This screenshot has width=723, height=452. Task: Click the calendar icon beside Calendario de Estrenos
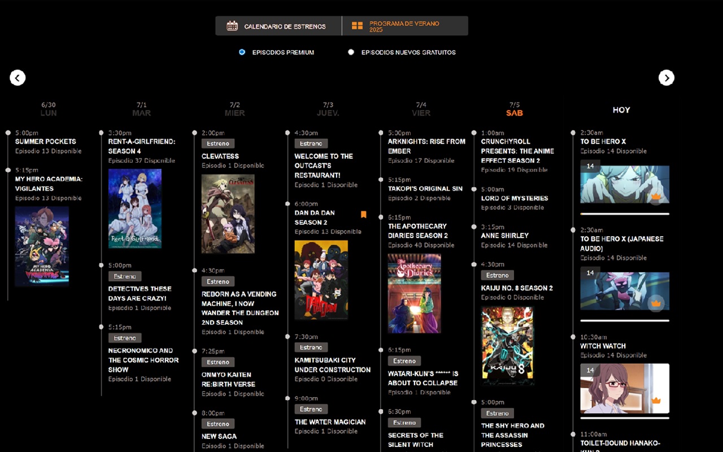[232, 26]
